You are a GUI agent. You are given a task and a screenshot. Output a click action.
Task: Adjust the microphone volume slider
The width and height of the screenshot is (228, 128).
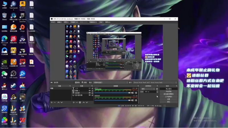[113, 93]
